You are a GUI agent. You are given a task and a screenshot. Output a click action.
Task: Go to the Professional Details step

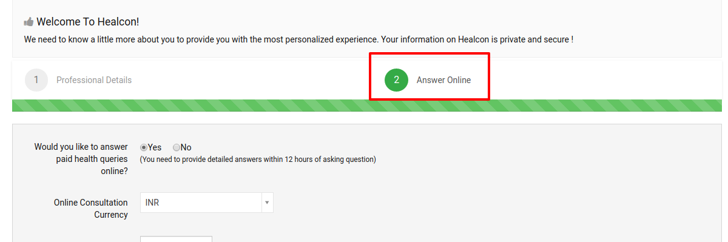pos(94,80)
